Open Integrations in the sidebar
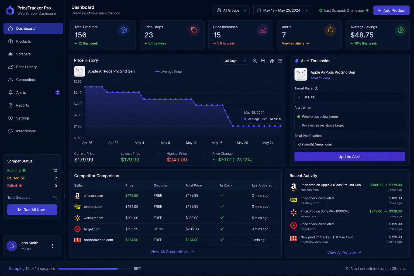414x276 pixels. coord(33,131)
